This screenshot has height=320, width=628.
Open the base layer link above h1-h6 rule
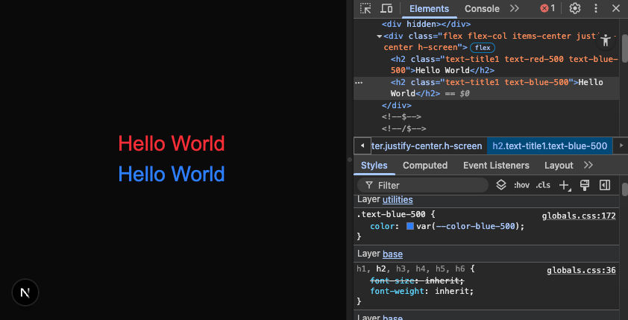coord(392,254)
